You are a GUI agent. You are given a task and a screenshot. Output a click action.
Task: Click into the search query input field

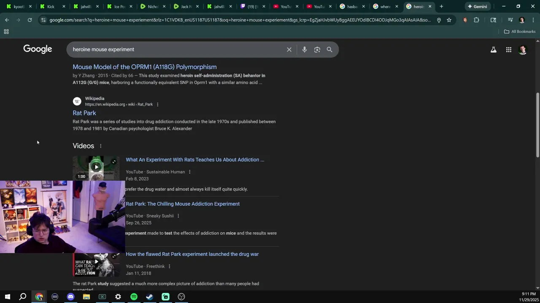177,50
